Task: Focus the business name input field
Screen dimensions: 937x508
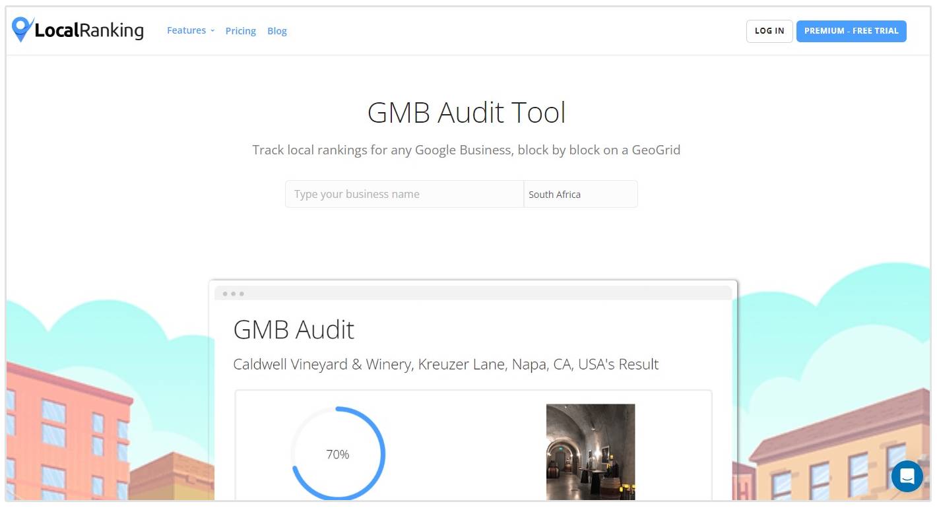Action: (x=404, y=194)
